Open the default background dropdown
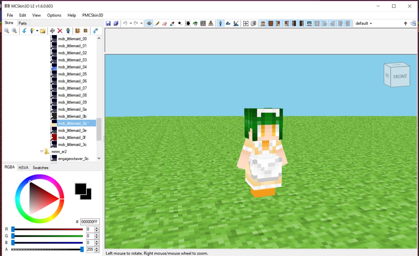The image size is (419, 256). pos(363,23)
